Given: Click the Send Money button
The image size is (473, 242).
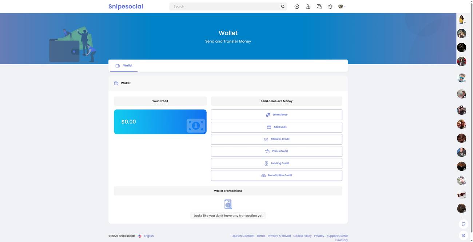Looking at the screenshot, I should click(277, 115).
